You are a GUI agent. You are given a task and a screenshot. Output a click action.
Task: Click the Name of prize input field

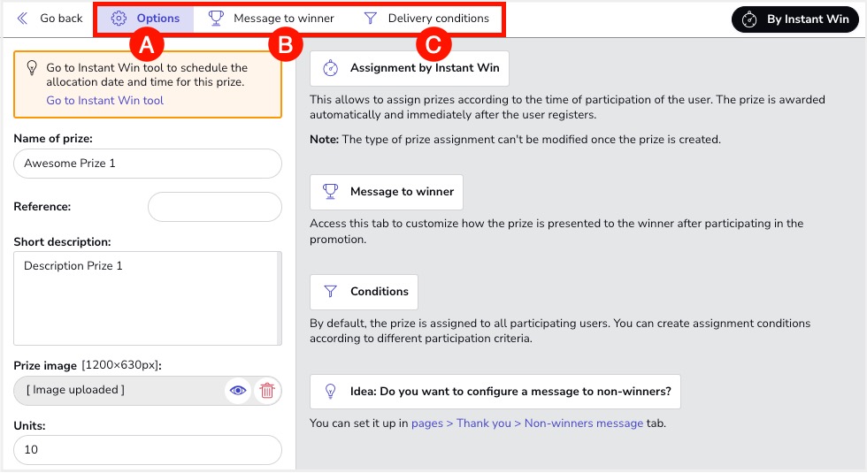click(148, 164)
